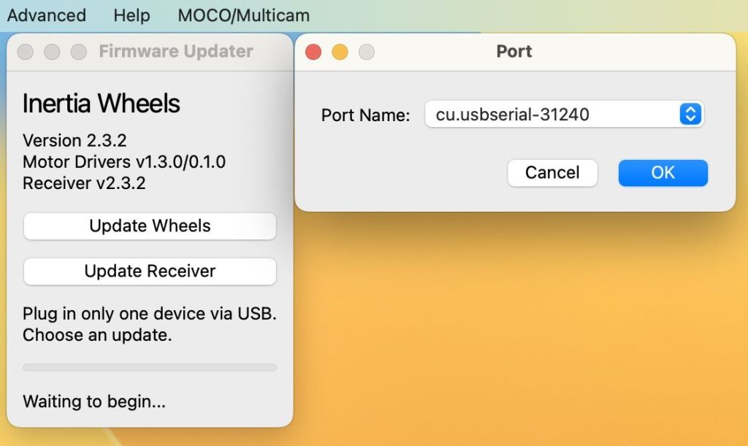Confirm port selection with OK
The image size is (748, 446).
click(663, 172)
